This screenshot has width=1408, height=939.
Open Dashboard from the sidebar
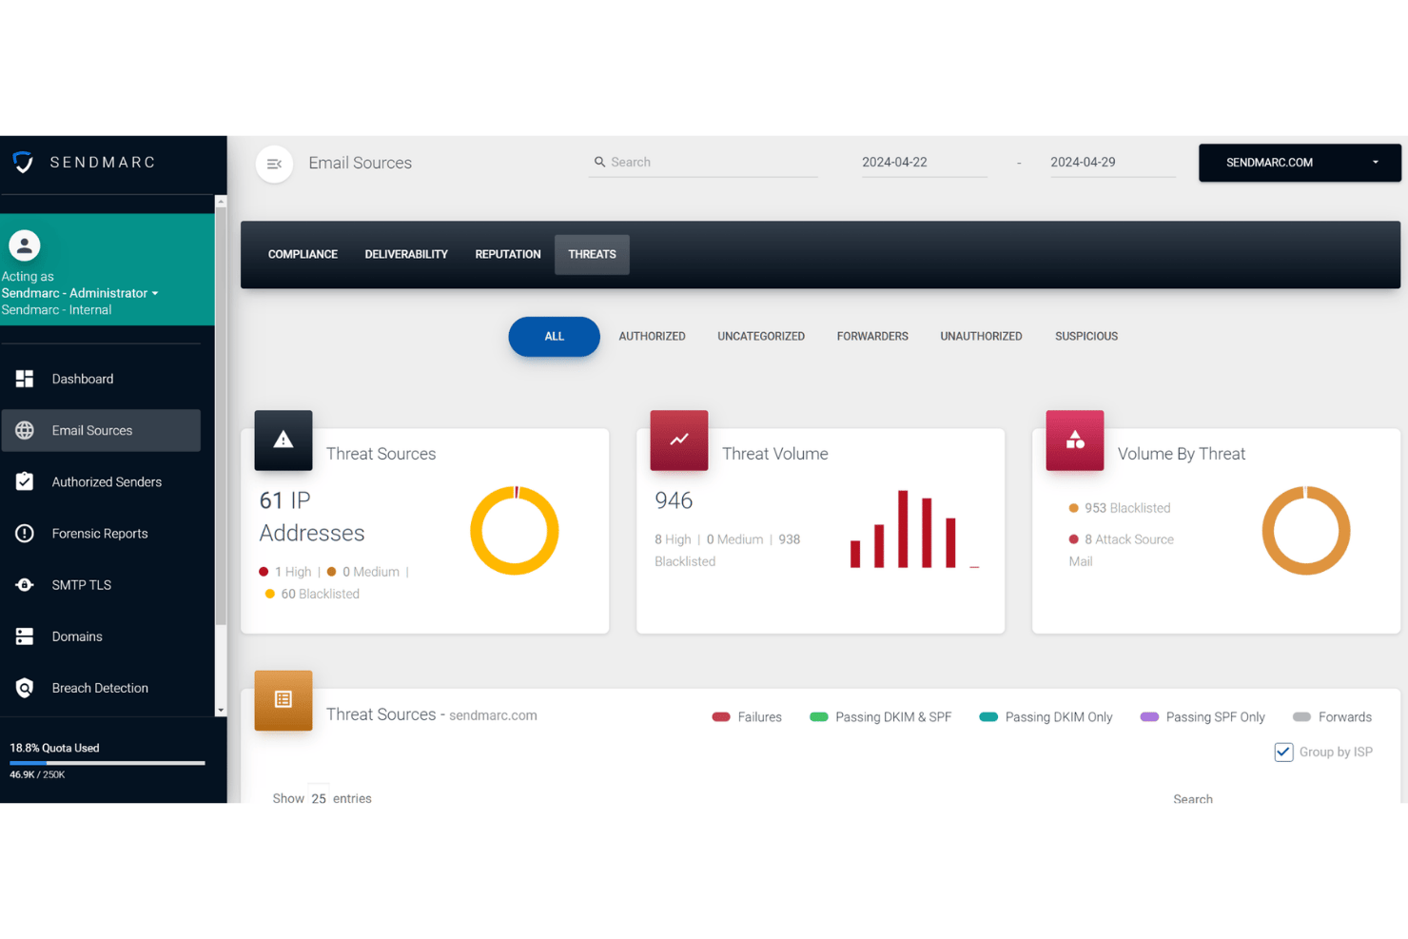click(x=101, y=379)
